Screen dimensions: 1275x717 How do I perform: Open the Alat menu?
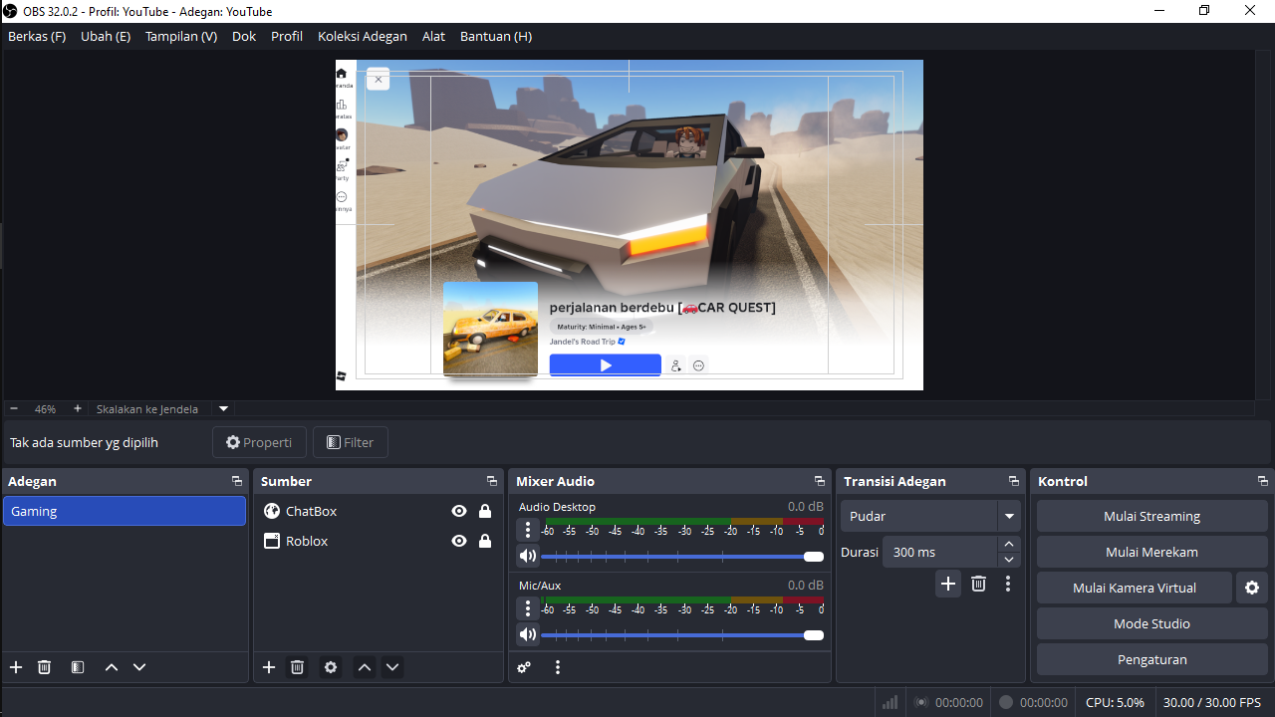[432, 36]
